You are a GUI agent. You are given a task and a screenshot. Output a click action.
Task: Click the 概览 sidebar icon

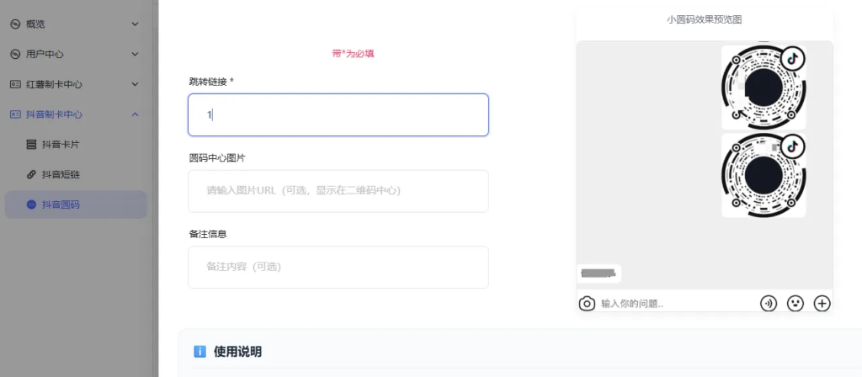click(15, 24)
